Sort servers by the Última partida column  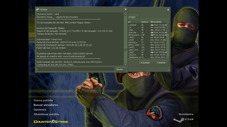pos(158,22)
